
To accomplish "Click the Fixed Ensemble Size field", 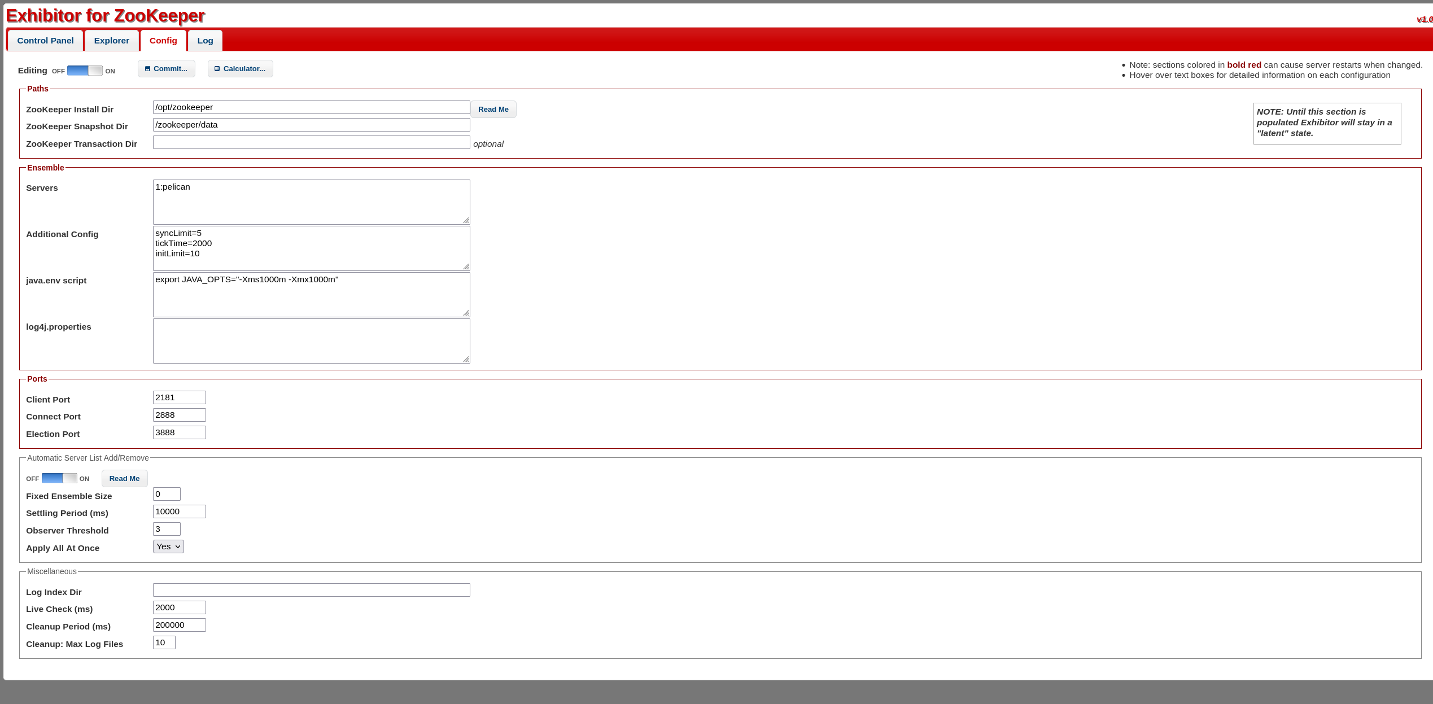I will (167, 494).
